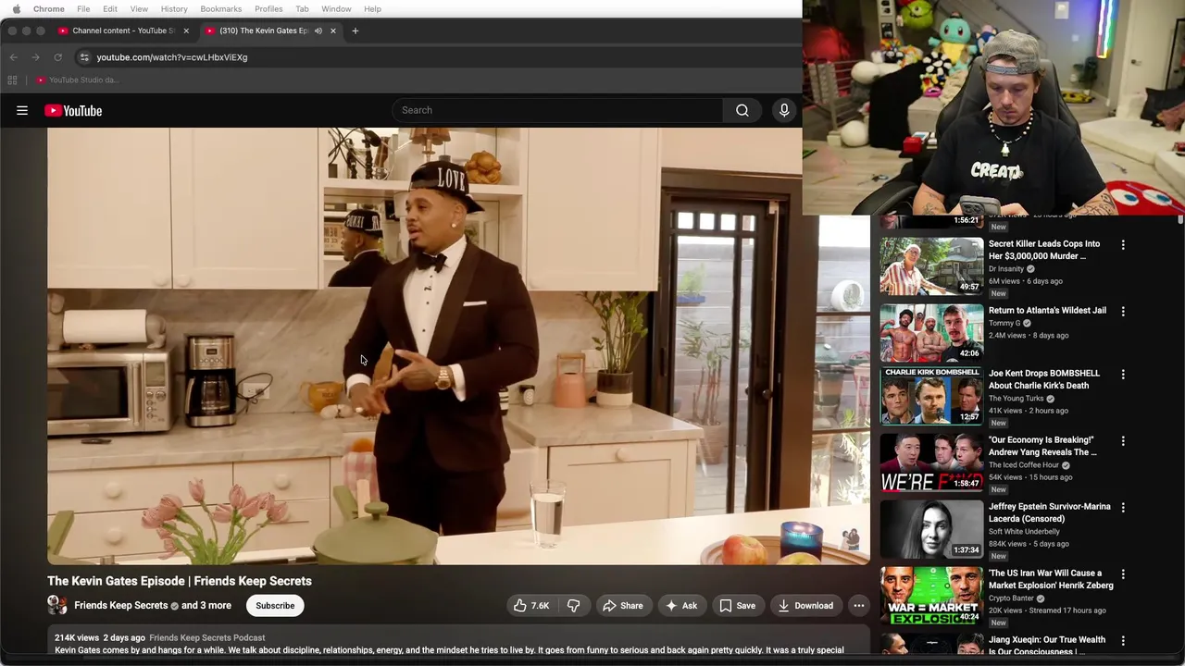This screenshot has width=1185, height=666.
Task: Download the current video
Action: pos(805,606)
